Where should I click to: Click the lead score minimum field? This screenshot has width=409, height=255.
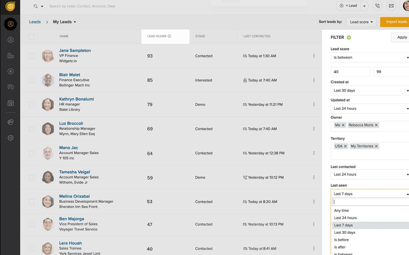point(350,72)
